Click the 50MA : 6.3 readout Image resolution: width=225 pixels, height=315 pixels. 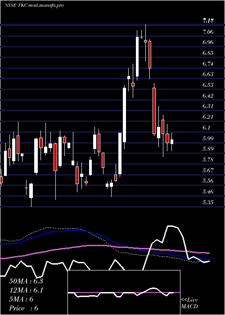[26, 281]
